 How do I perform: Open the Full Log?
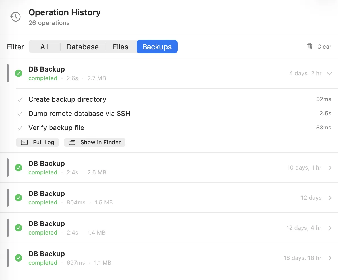click(x=38, y=142)
